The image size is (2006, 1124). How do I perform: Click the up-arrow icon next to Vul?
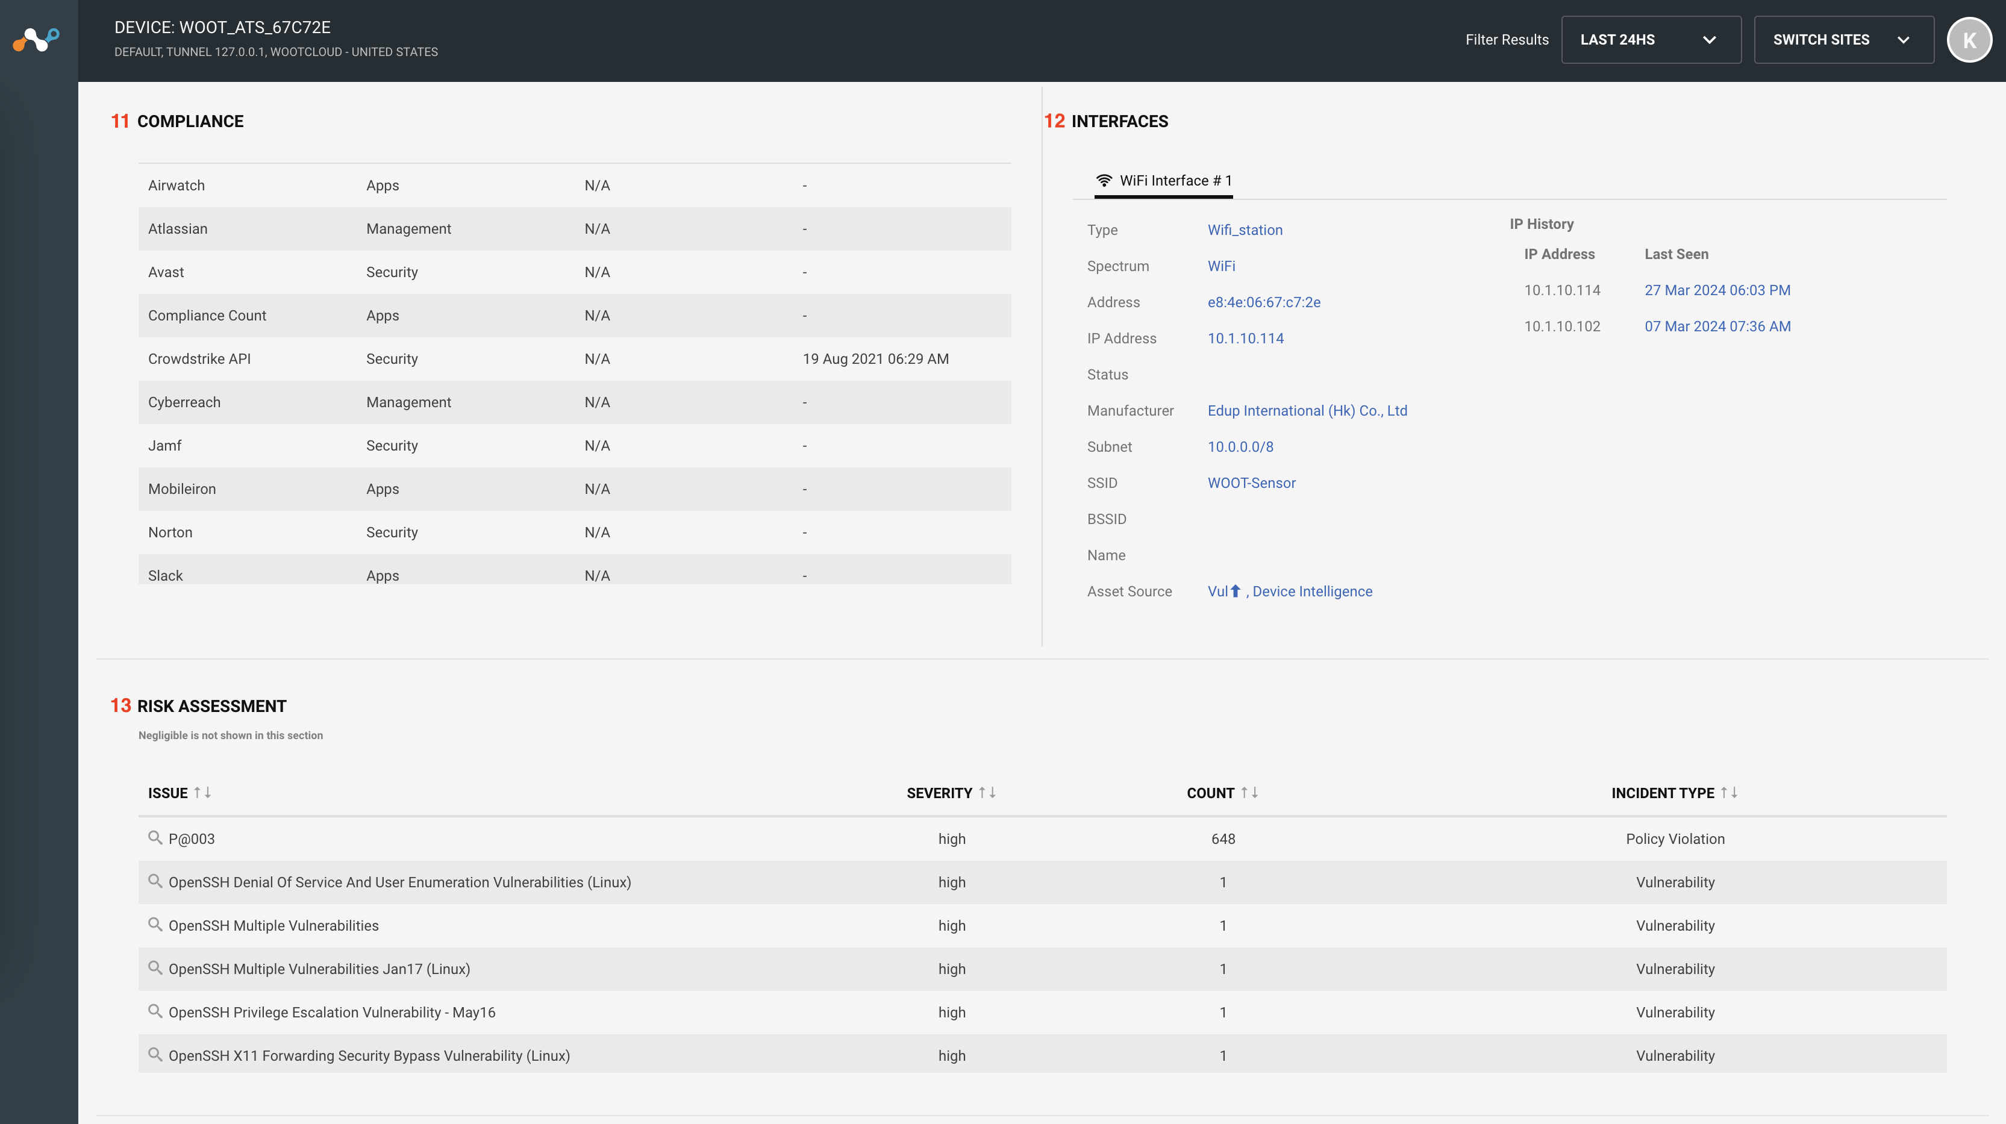point(1235,591)
